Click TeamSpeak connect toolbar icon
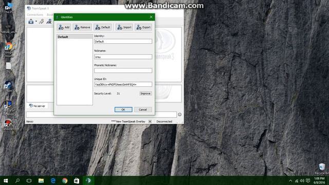Viewport: 329px width, 185px height. coord(31,22)
